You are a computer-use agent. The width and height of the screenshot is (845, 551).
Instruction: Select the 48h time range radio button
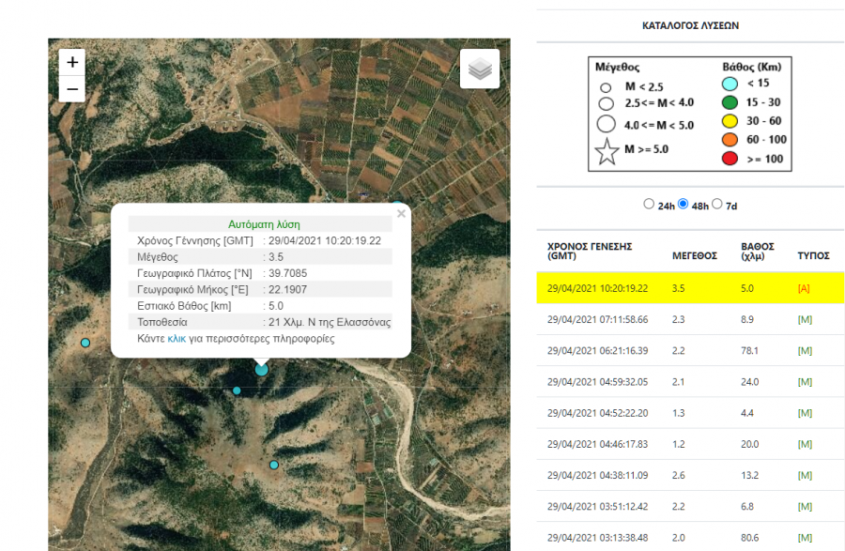click(x=683, y=204)
